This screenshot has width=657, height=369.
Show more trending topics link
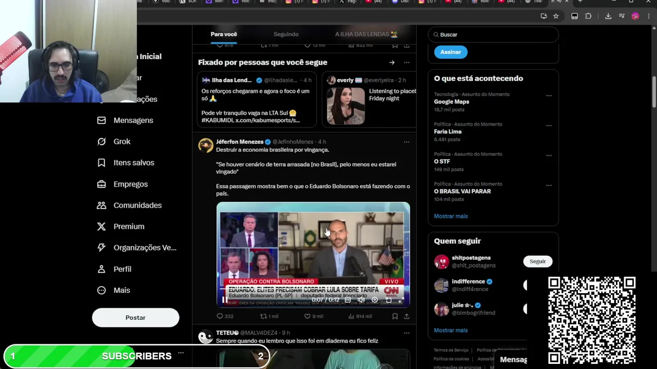[x=451, y=216]
